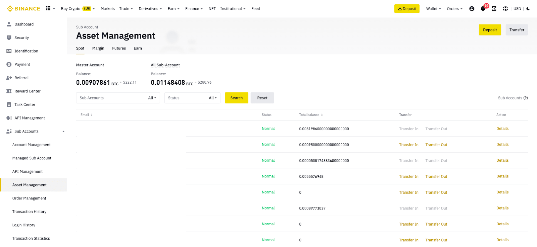Open the Derivatives menu

click(x=150, y=9)
